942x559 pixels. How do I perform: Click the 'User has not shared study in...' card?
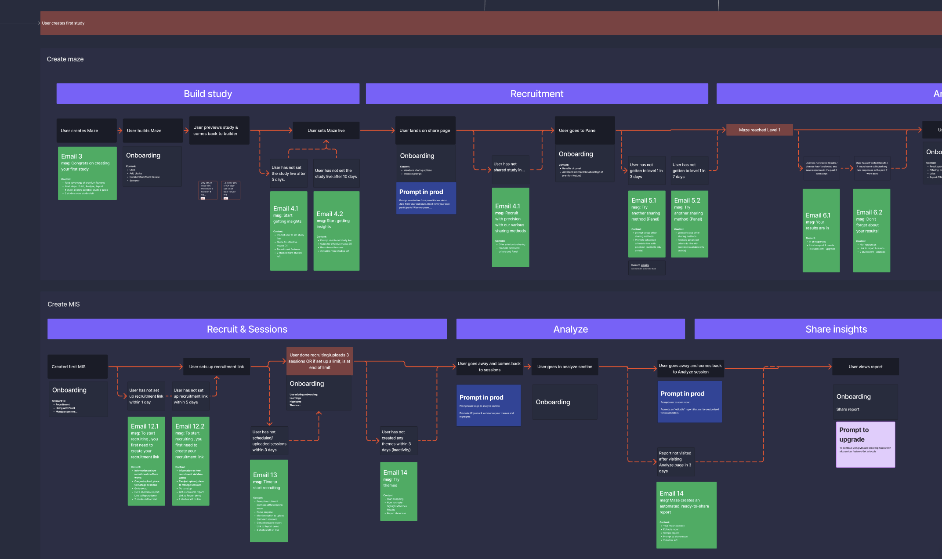(511, 169)
